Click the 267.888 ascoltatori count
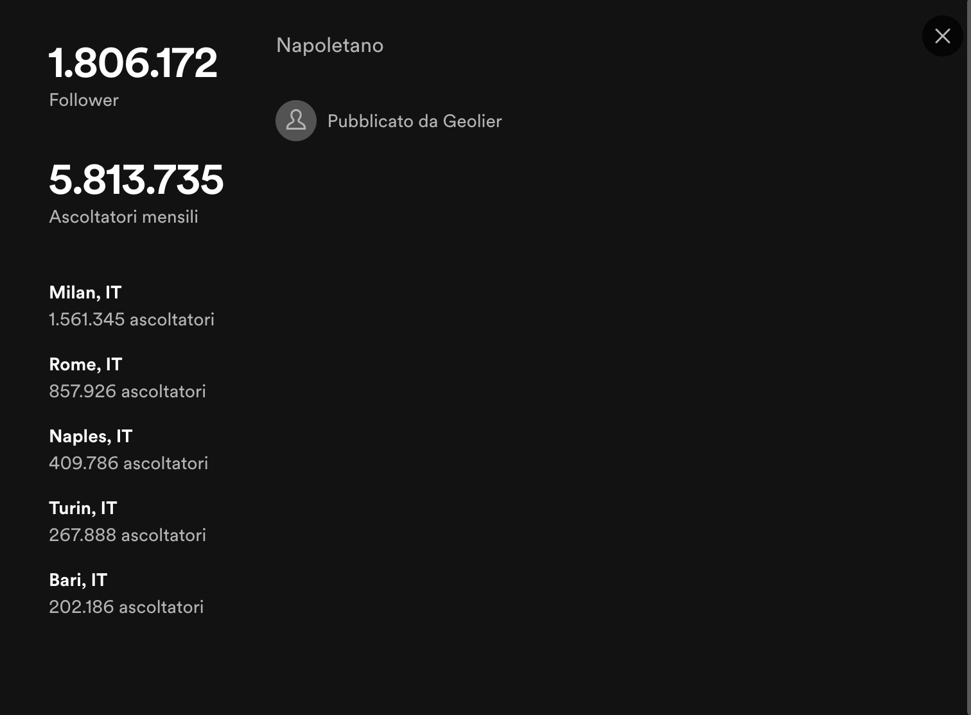971x715 pixels. point(127,535)
